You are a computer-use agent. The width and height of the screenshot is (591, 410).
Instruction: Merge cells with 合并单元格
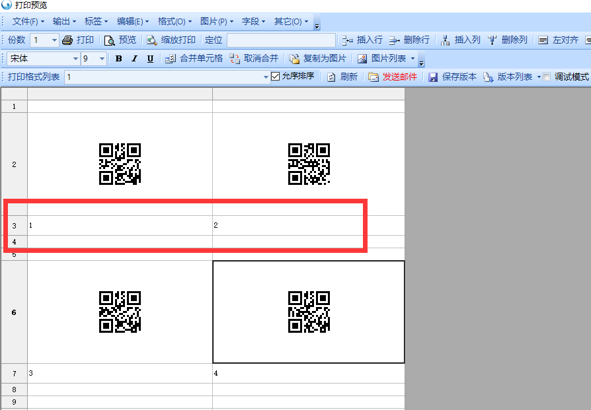point(194,59)
